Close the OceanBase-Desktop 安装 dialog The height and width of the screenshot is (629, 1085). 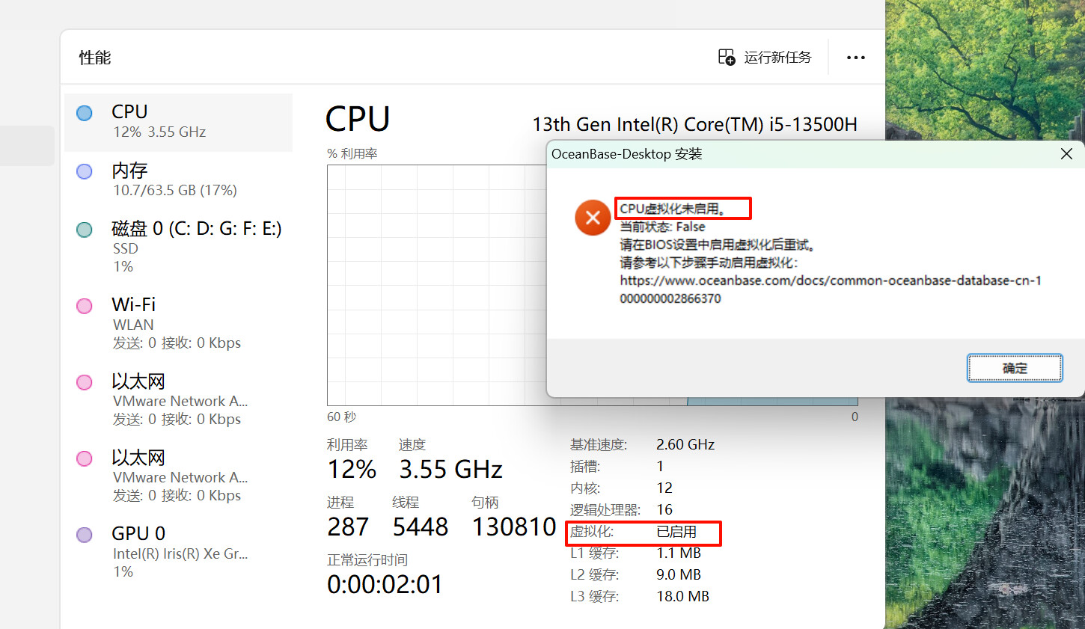point(1066,154)
